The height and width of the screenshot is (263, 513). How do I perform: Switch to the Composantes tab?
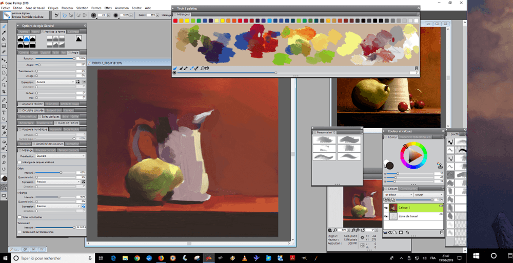click(409, 189)
